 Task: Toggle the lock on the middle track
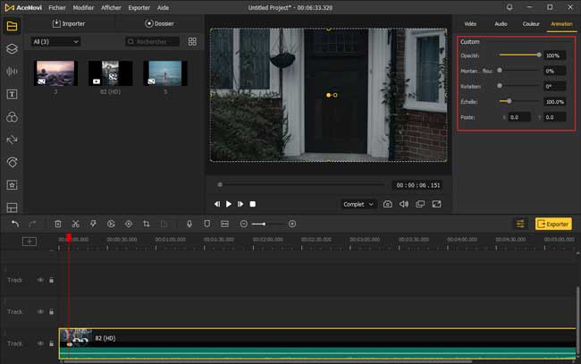[x=51, y=311]
